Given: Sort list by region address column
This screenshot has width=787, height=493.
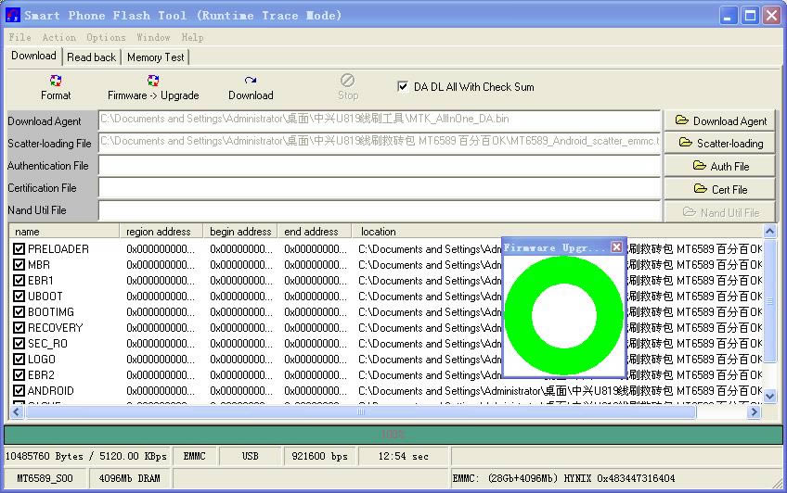Looking at the screenshot, I should pos(159,232).
